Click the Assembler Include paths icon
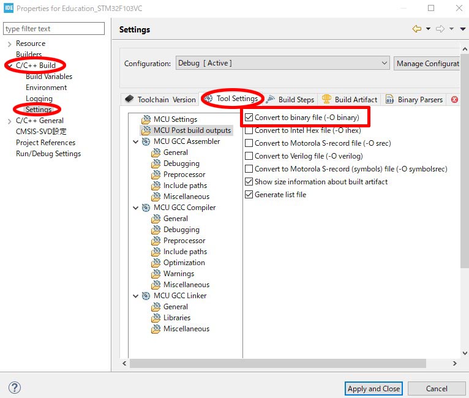 tap(156, 186)
